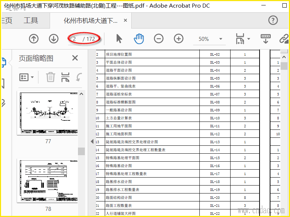Click the row 施工用地平面图
Image resolution: width=290 pixels, height=217 pixels.
[178, 126]
